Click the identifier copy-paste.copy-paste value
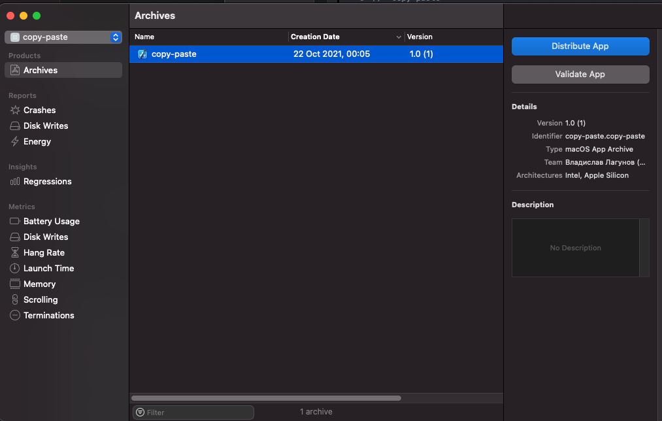This screenshot has width=662, height=421. pyautogui.click(x=605, y=136)
